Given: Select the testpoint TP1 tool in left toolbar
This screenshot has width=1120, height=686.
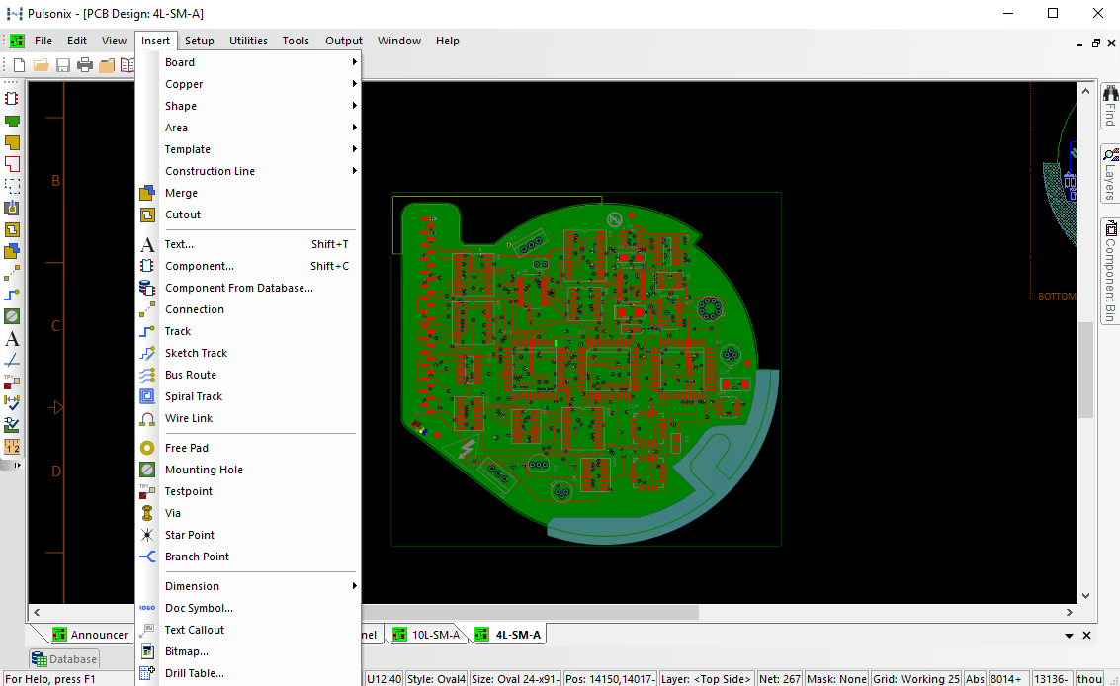Looking at the screenshot, I should [x=12, y=383].
